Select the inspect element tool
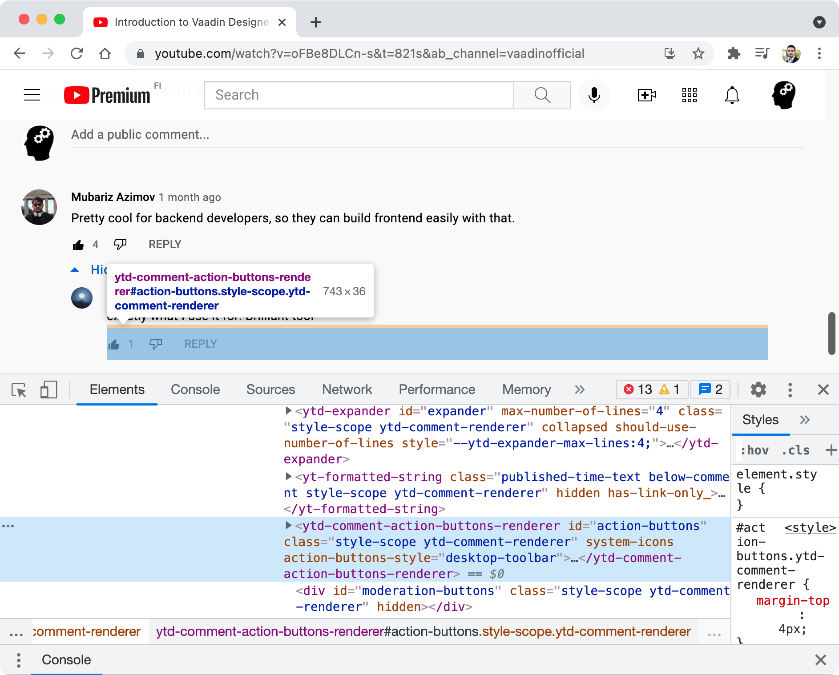Screen dimensions: 839x675 (x=19, y=390)
